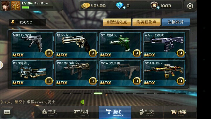Go to the 商城 Shop tab

point(179,113)
